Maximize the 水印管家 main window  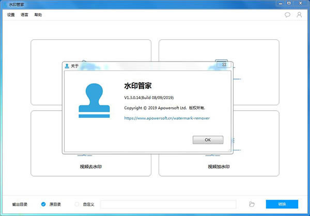pyautogui.click(x=289, y=3)
